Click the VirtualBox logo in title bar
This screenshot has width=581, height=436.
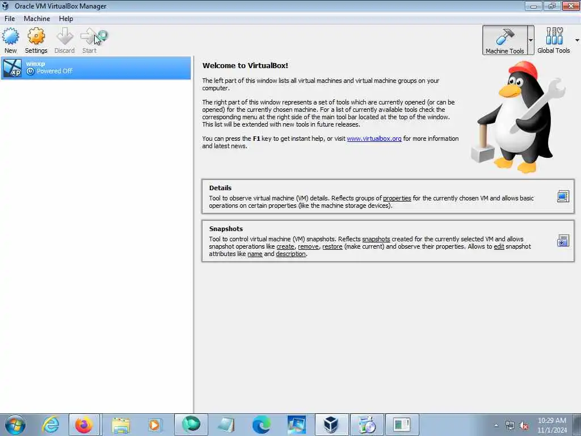(5, 6)
